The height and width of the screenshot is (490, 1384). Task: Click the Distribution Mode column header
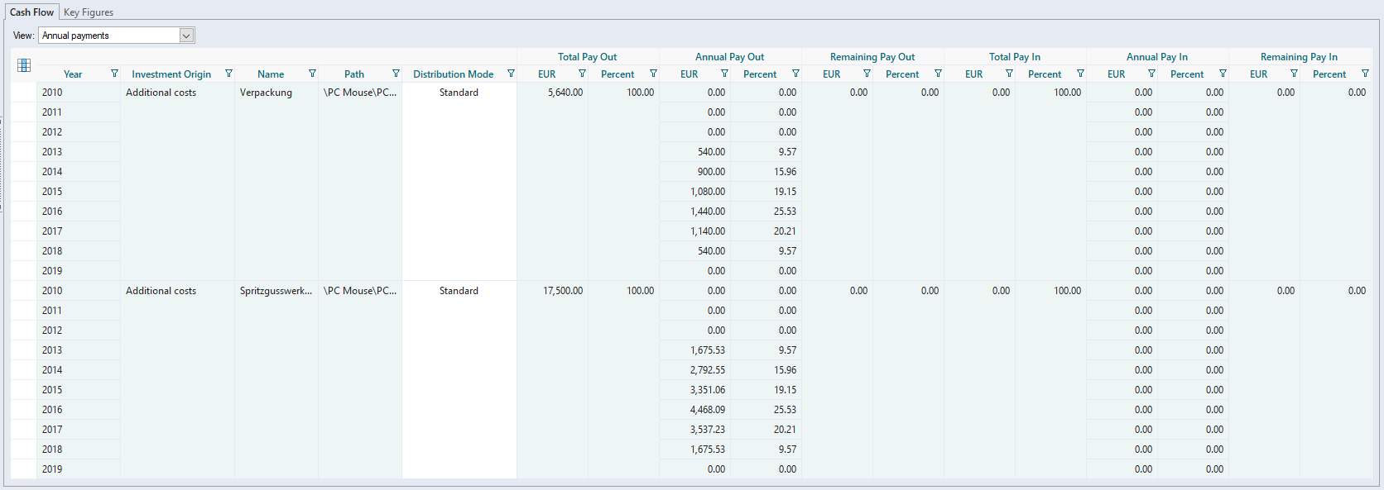click(453, 74)
